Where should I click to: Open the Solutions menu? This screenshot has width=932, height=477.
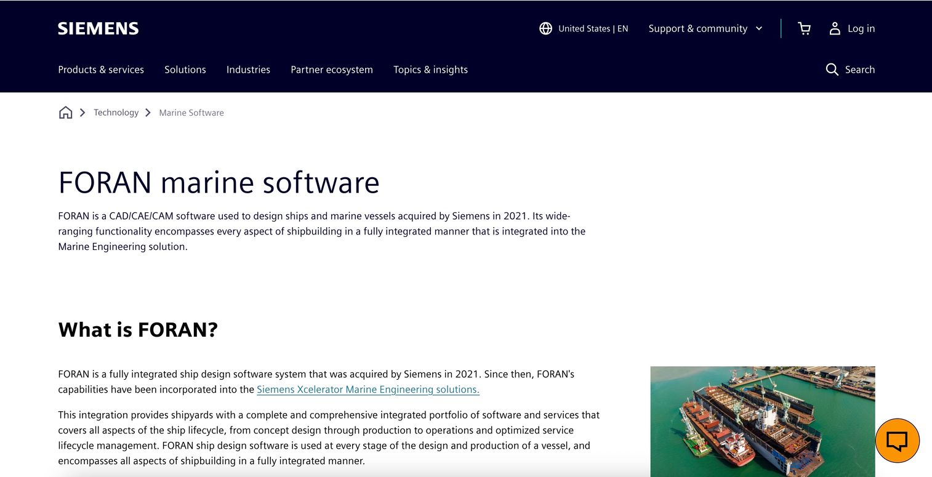(185, 70)
